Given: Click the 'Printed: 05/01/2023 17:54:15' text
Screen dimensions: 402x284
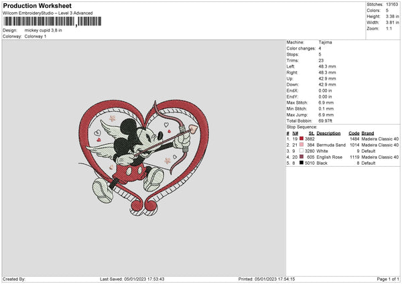Looking at the screenshot, I should tap(267, 279).
